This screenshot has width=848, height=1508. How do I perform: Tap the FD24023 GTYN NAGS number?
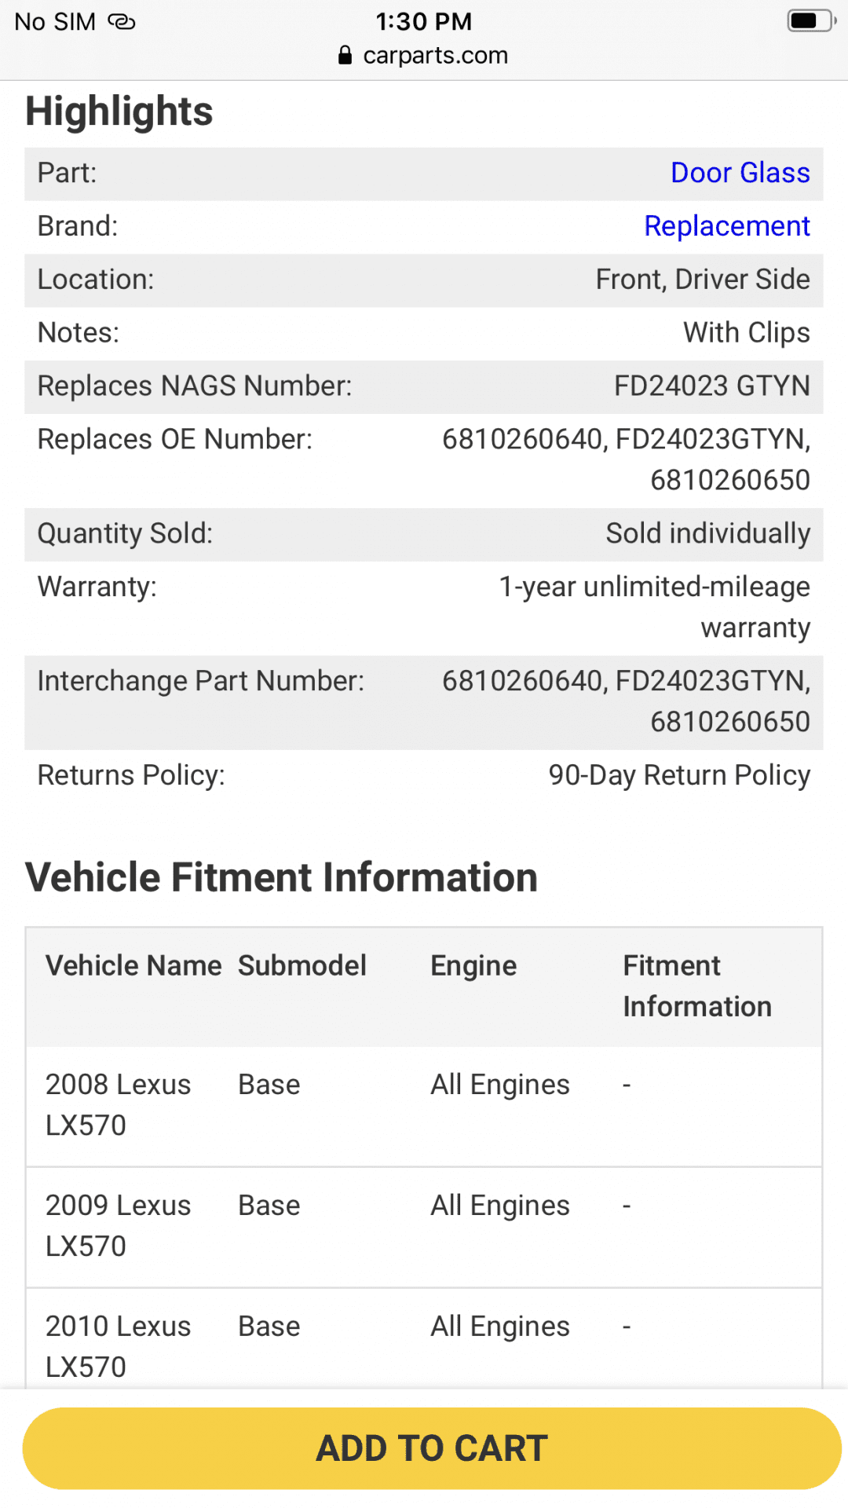711,386
